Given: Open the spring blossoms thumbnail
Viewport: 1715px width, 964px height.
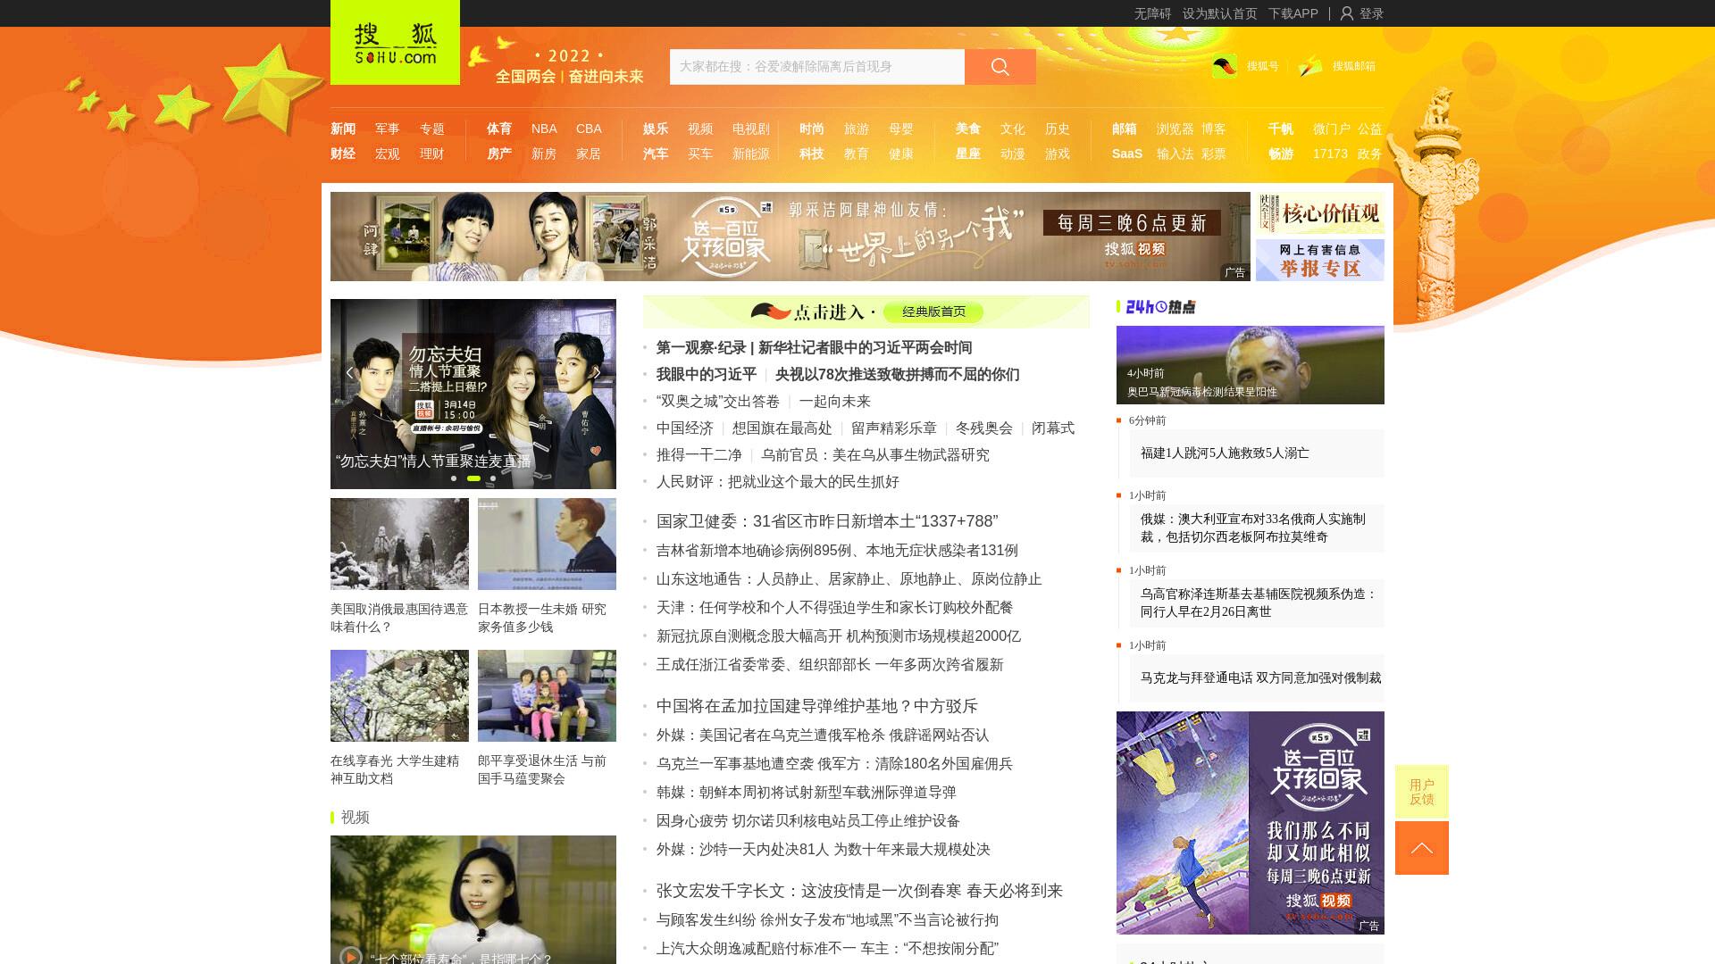Looking at the screenshot, I should coord(399,695).
